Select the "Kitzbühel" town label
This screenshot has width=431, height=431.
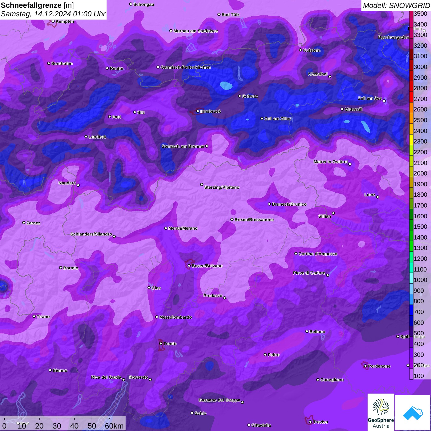click(318, 74)
